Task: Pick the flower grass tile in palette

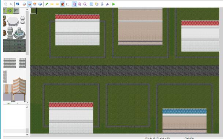Action: click(x=10, y=11)
